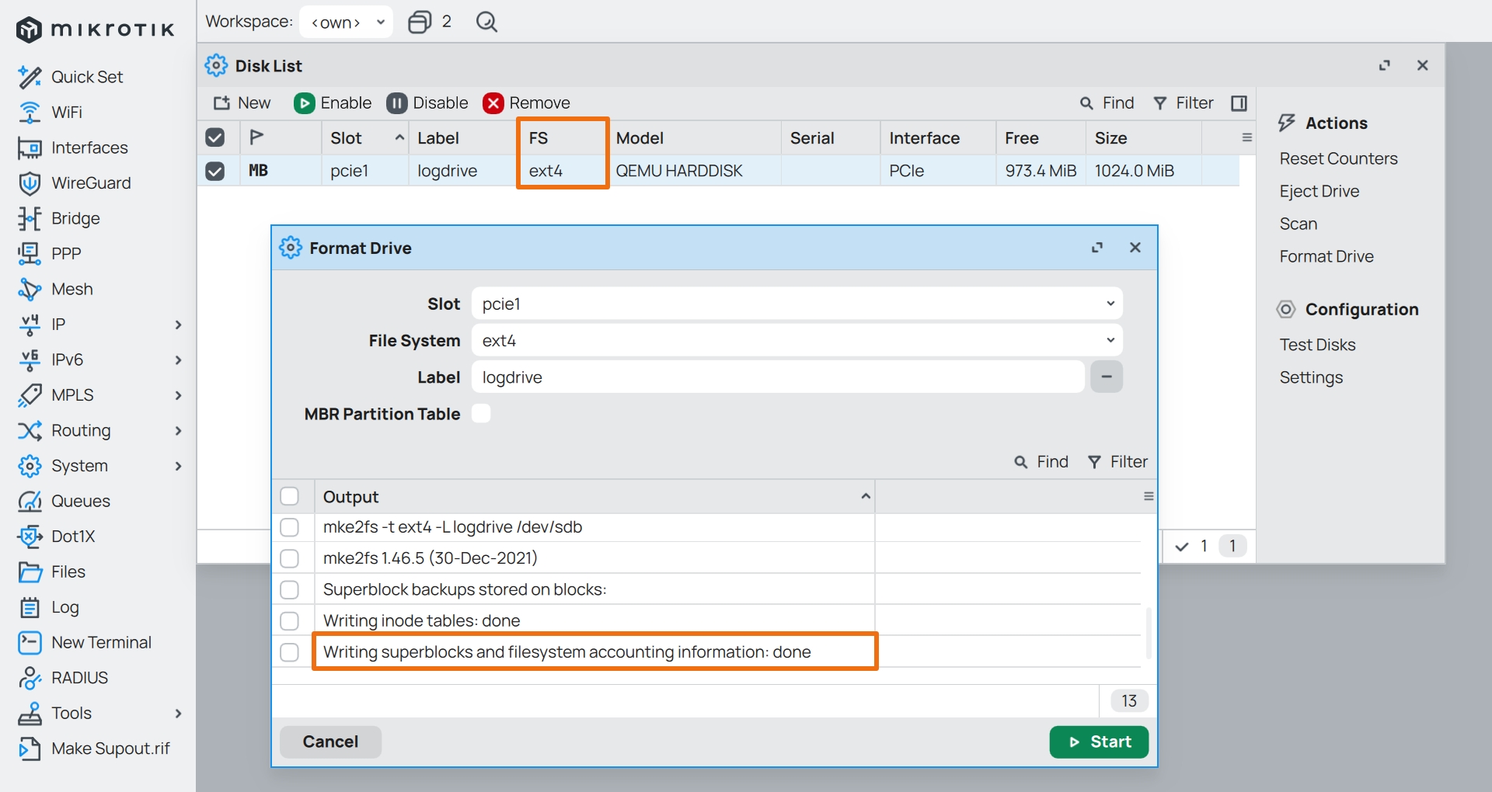Click the New Terminal icon
This screenshot has width=1492, height=792.
[30, 642]
